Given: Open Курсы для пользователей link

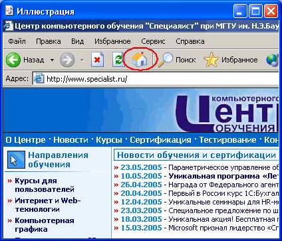Looking at the screenshot, I should coord(45,185).
